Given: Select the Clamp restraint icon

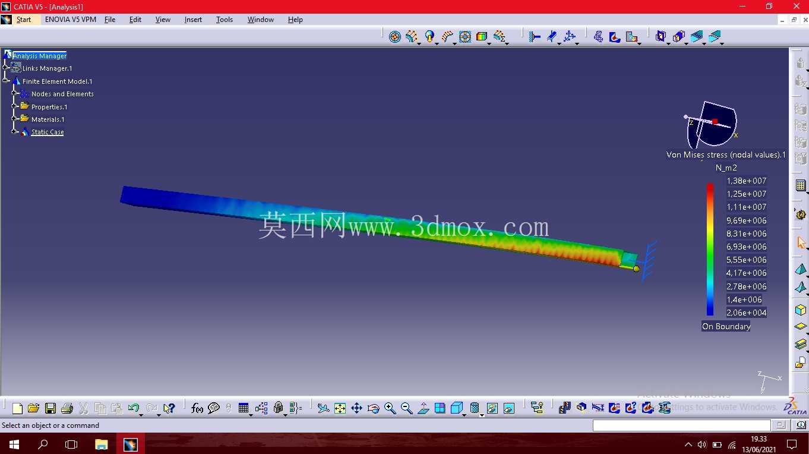Looking at the screenshot, I should tap(535, 37).
